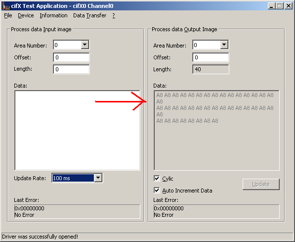The height and width of the screenshot is (242, 295).
Task: Uncheck the Auto Increment Data checkbox
Action: click(x=157, y=190)
